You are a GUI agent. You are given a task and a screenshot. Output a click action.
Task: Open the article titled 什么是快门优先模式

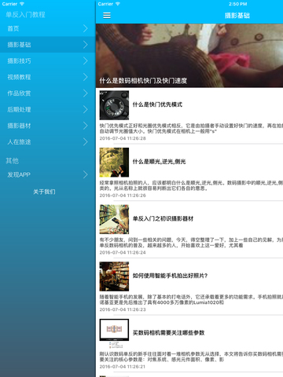click(x=157, y=104)
